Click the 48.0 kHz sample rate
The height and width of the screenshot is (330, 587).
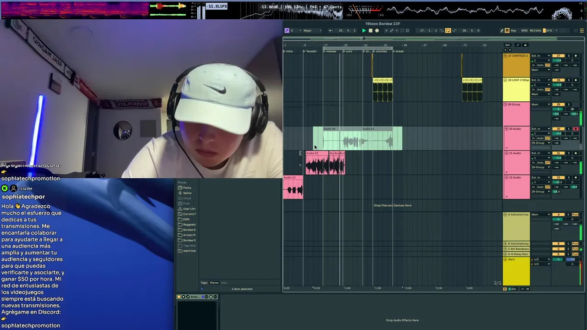[535, 31]
